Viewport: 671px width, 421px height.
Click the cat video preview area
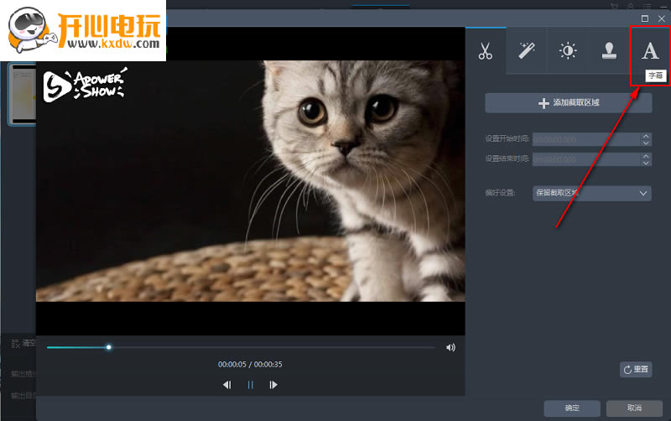point(250,180)
